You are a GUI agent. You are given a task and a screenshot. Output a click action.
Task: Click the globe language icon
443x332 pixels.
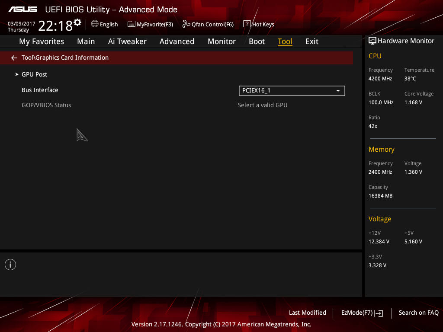point(95,24)
